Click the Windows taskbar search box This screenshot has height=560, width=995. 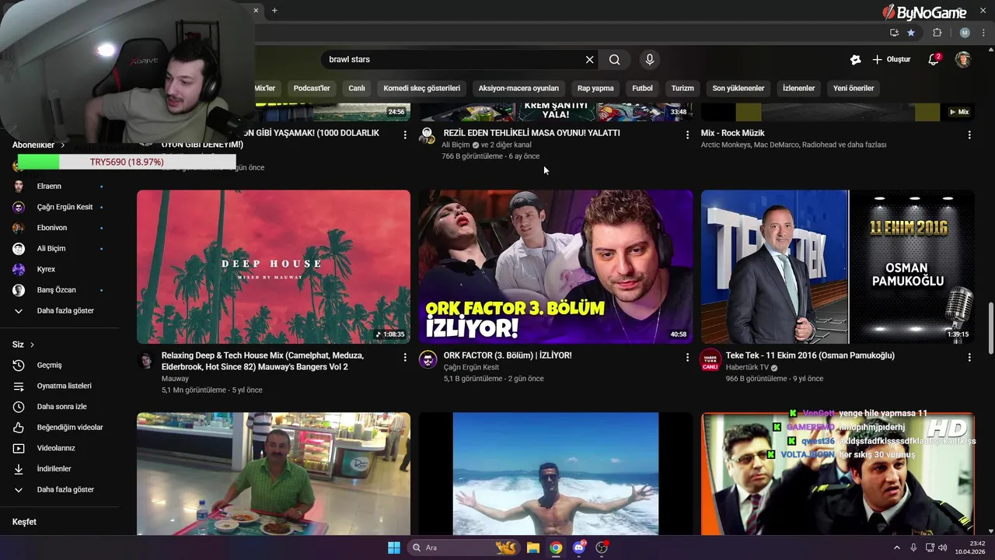pyautogui.click(x=464, y=548)
